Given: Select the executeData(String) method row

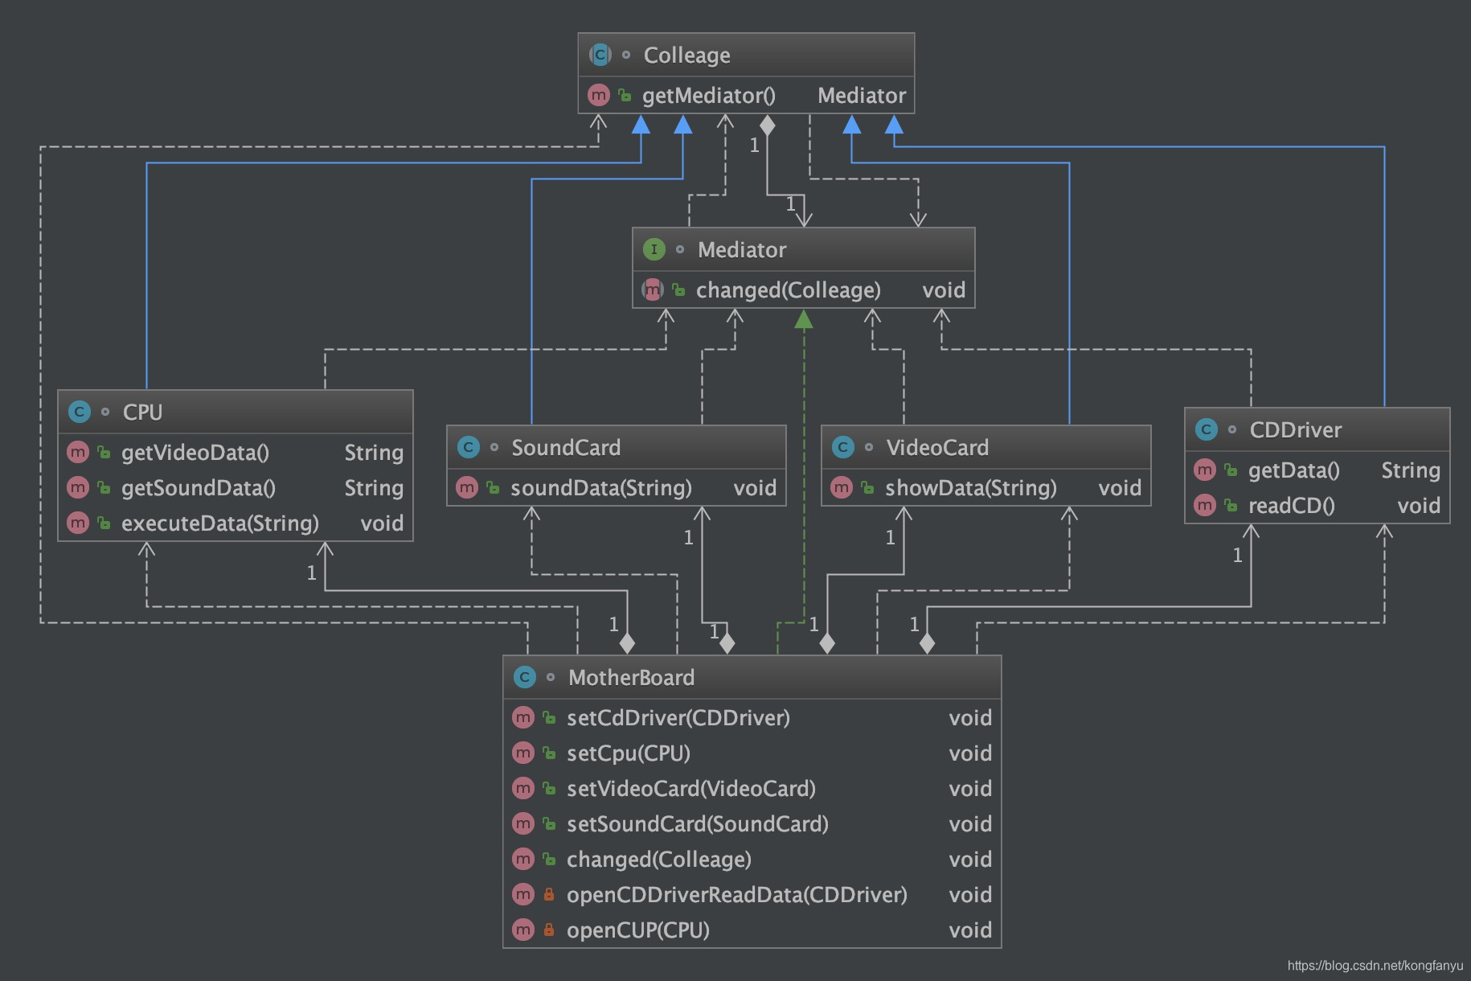Looking at the screenshot, I should click(236, 523).
